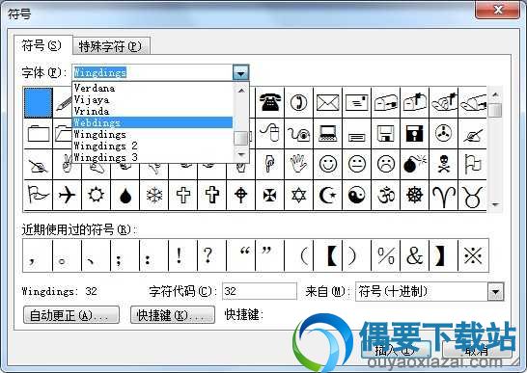Choose the black floppy disk symbol
The image size is (527, 373).
pos(414,134)
